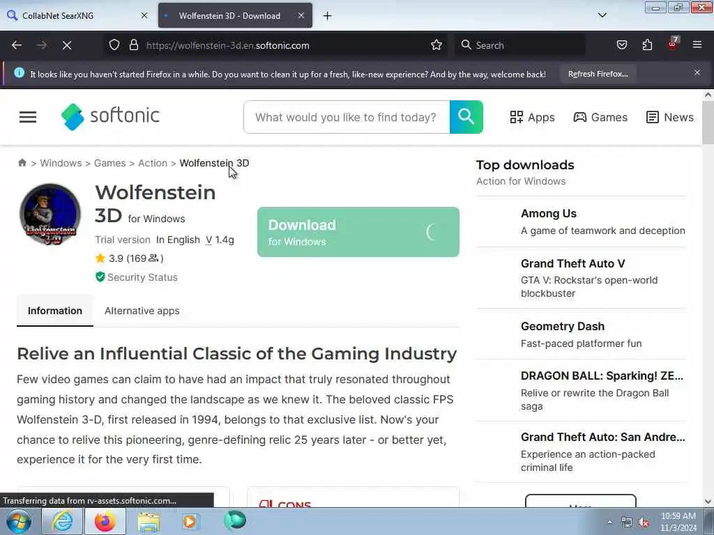
Task: Click the green teal taskbar app icon
Action: coord(235,520)
